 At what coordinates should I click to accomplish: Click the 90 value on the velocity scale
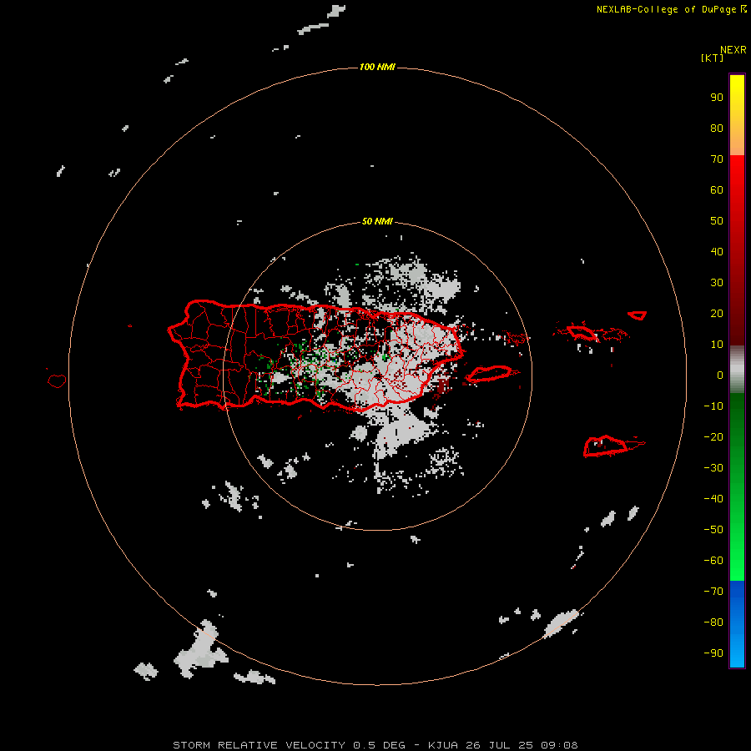pos(717,98)
